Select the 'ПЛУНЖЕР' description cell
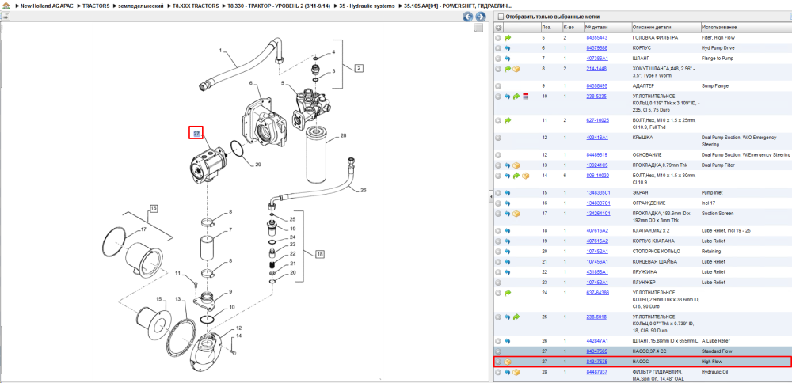This screenshot has height=383, width=792. (643, 282)
